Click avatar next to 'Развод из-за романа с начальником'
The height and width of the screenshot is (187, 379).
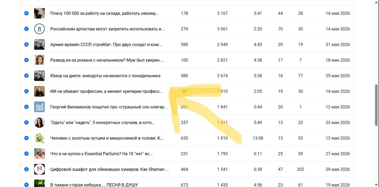click(39, 60)
